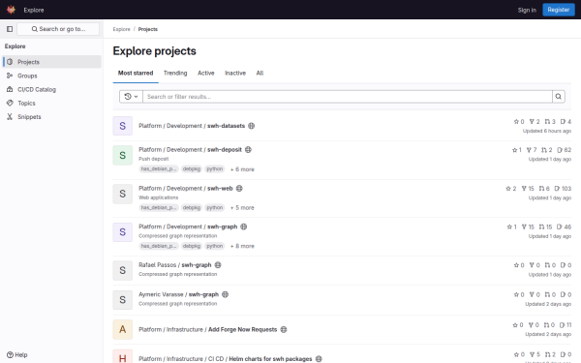Switch to the Inactive tab
This screenshot has height=363, width=581.
(x=235, y=73)
